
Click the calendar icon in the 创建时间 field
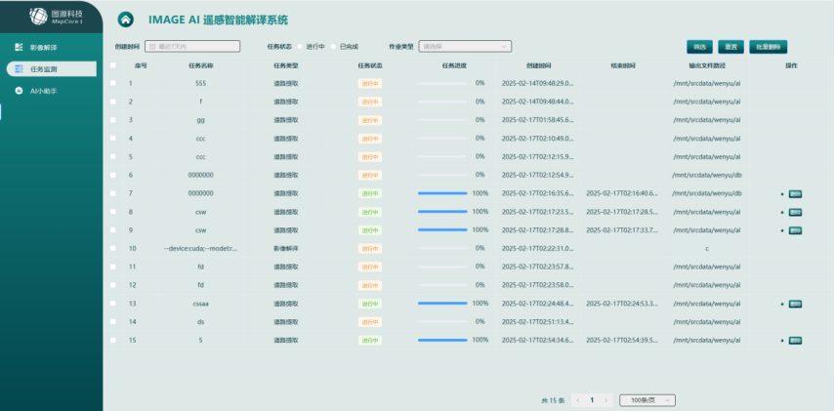[152, 46]
